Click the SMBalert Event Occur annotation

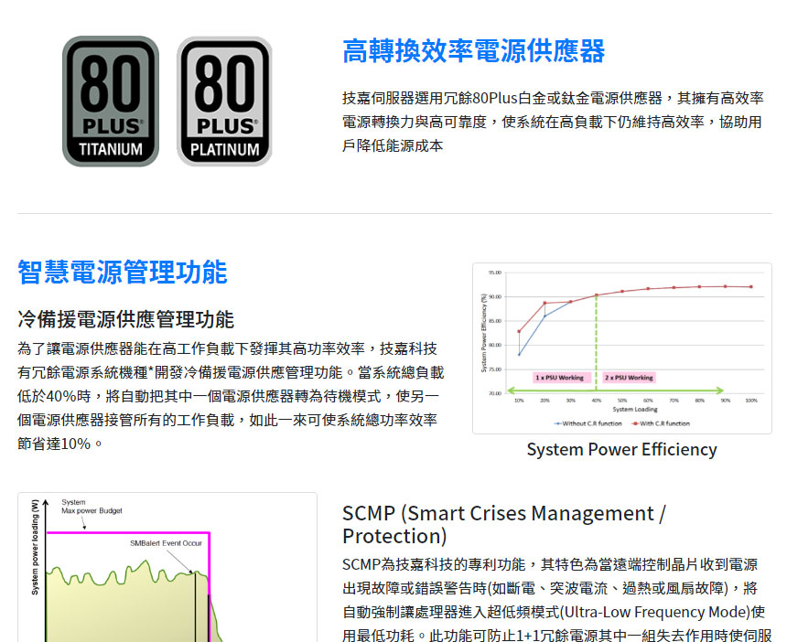(x=166, y=543)
